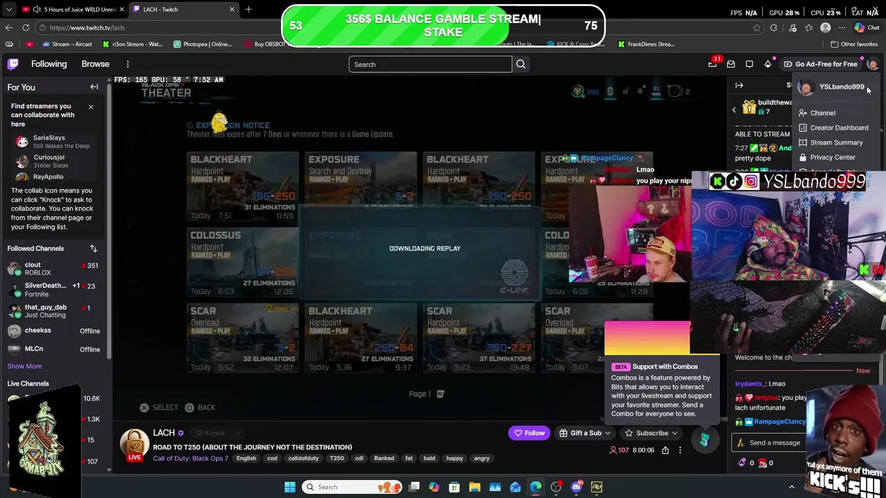Click the trydants_ username in chat
The height and width of the screenshot is (498, 886).
coord(750,384)
